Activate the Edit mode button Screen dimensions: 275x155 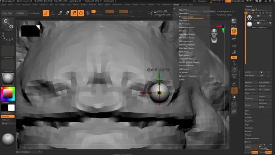[46, 13]
